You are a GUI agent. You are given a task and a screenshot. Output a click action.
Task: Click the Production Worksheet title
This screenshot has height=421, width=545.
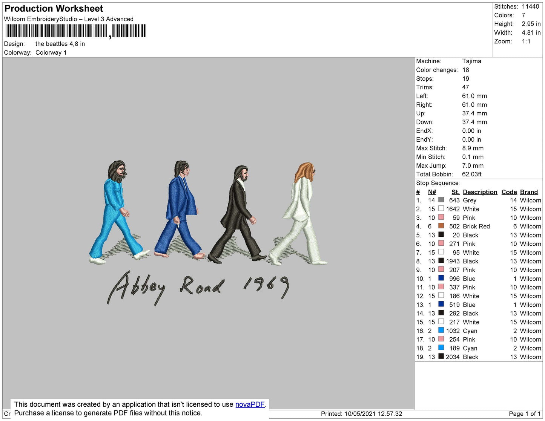point(54,9)
